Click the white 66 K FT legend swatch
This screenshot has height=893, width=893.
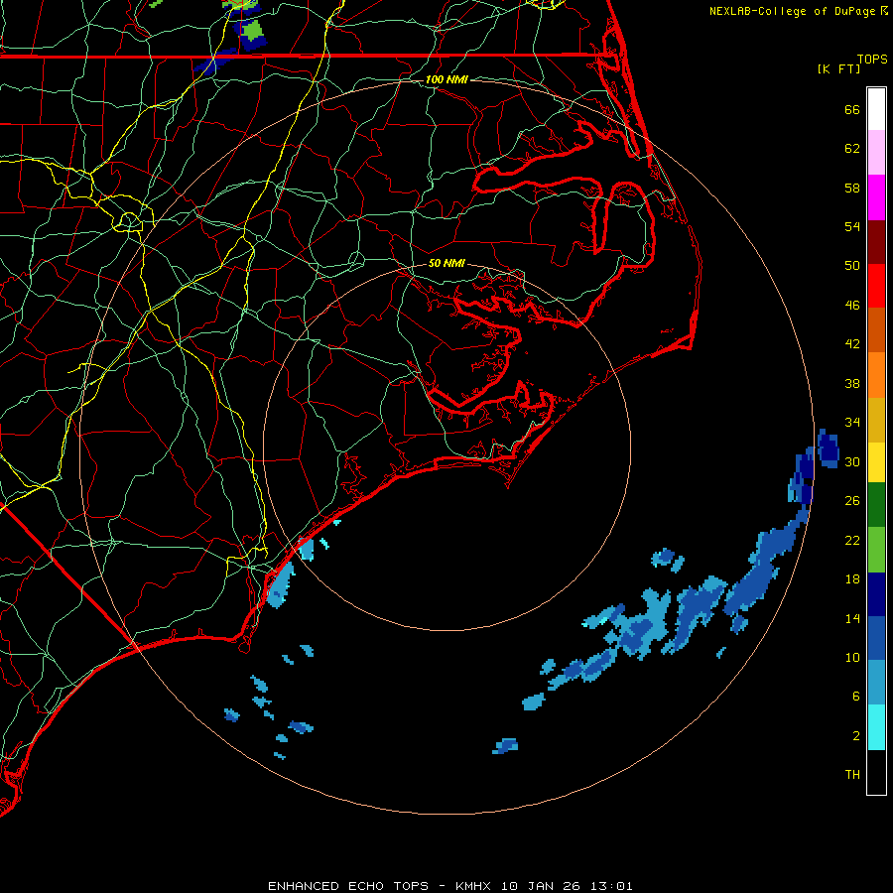876,109
